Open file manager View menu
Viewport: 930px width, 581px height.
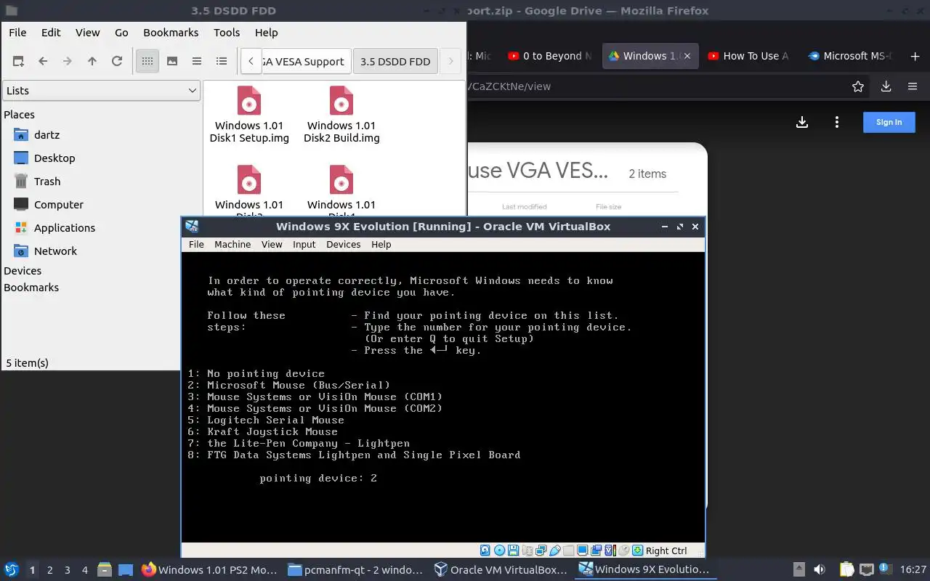coord(88,33)
